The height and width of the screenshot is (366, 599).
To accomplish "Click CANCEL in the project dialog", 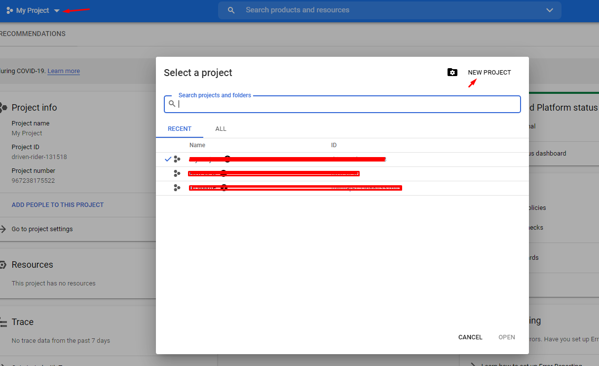I will click(x=470, y=337).
